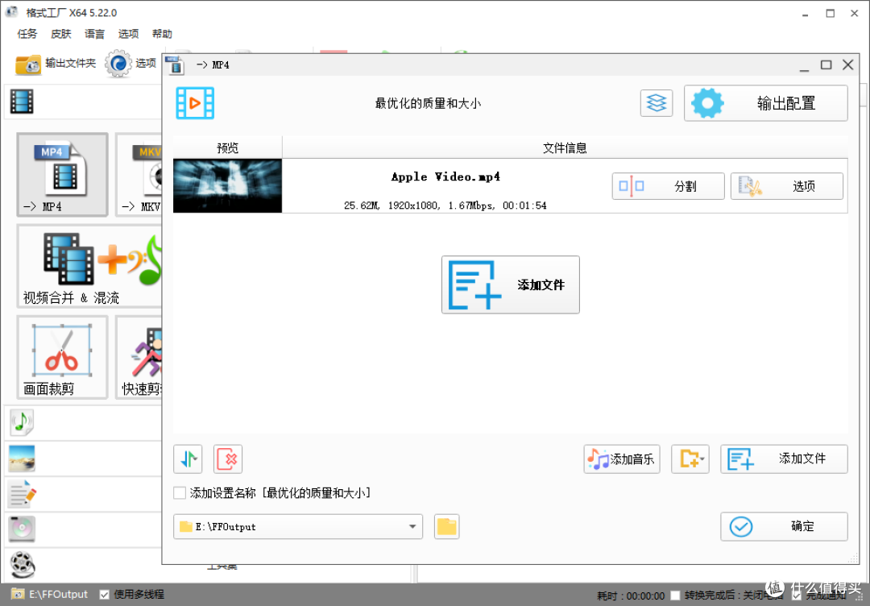Open the 语言 menu
This screenshot has height=606, width=870.
tap(95, 34)
